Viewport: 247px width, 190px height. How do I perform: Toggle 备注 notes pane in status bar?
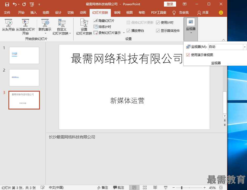click(x=102, y=188)
